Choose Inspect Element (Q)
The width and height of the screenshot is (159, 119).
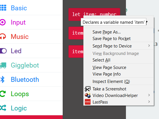pos(118,82)
